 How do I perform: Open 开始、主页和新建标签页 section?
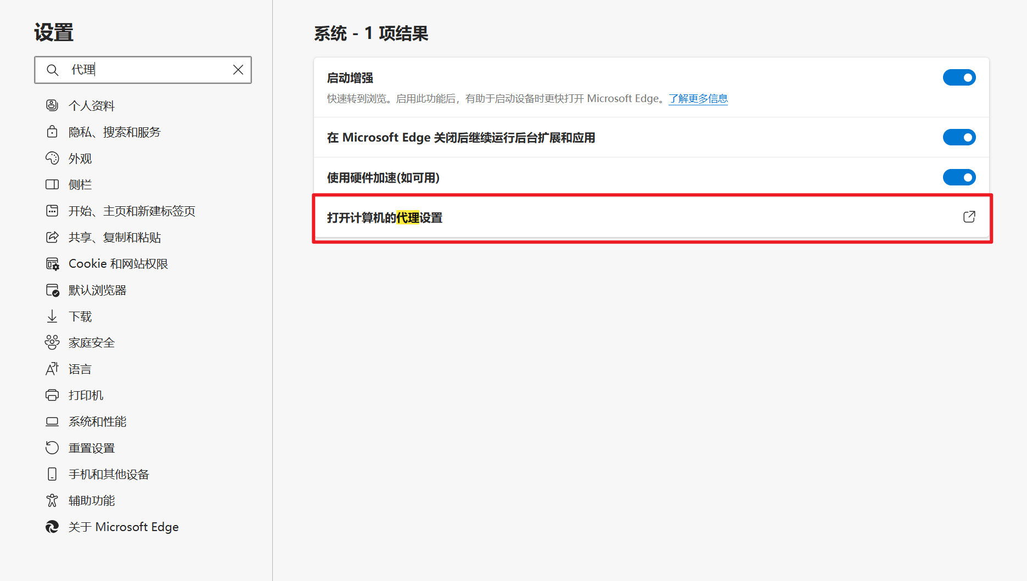[x=132, y=211]
